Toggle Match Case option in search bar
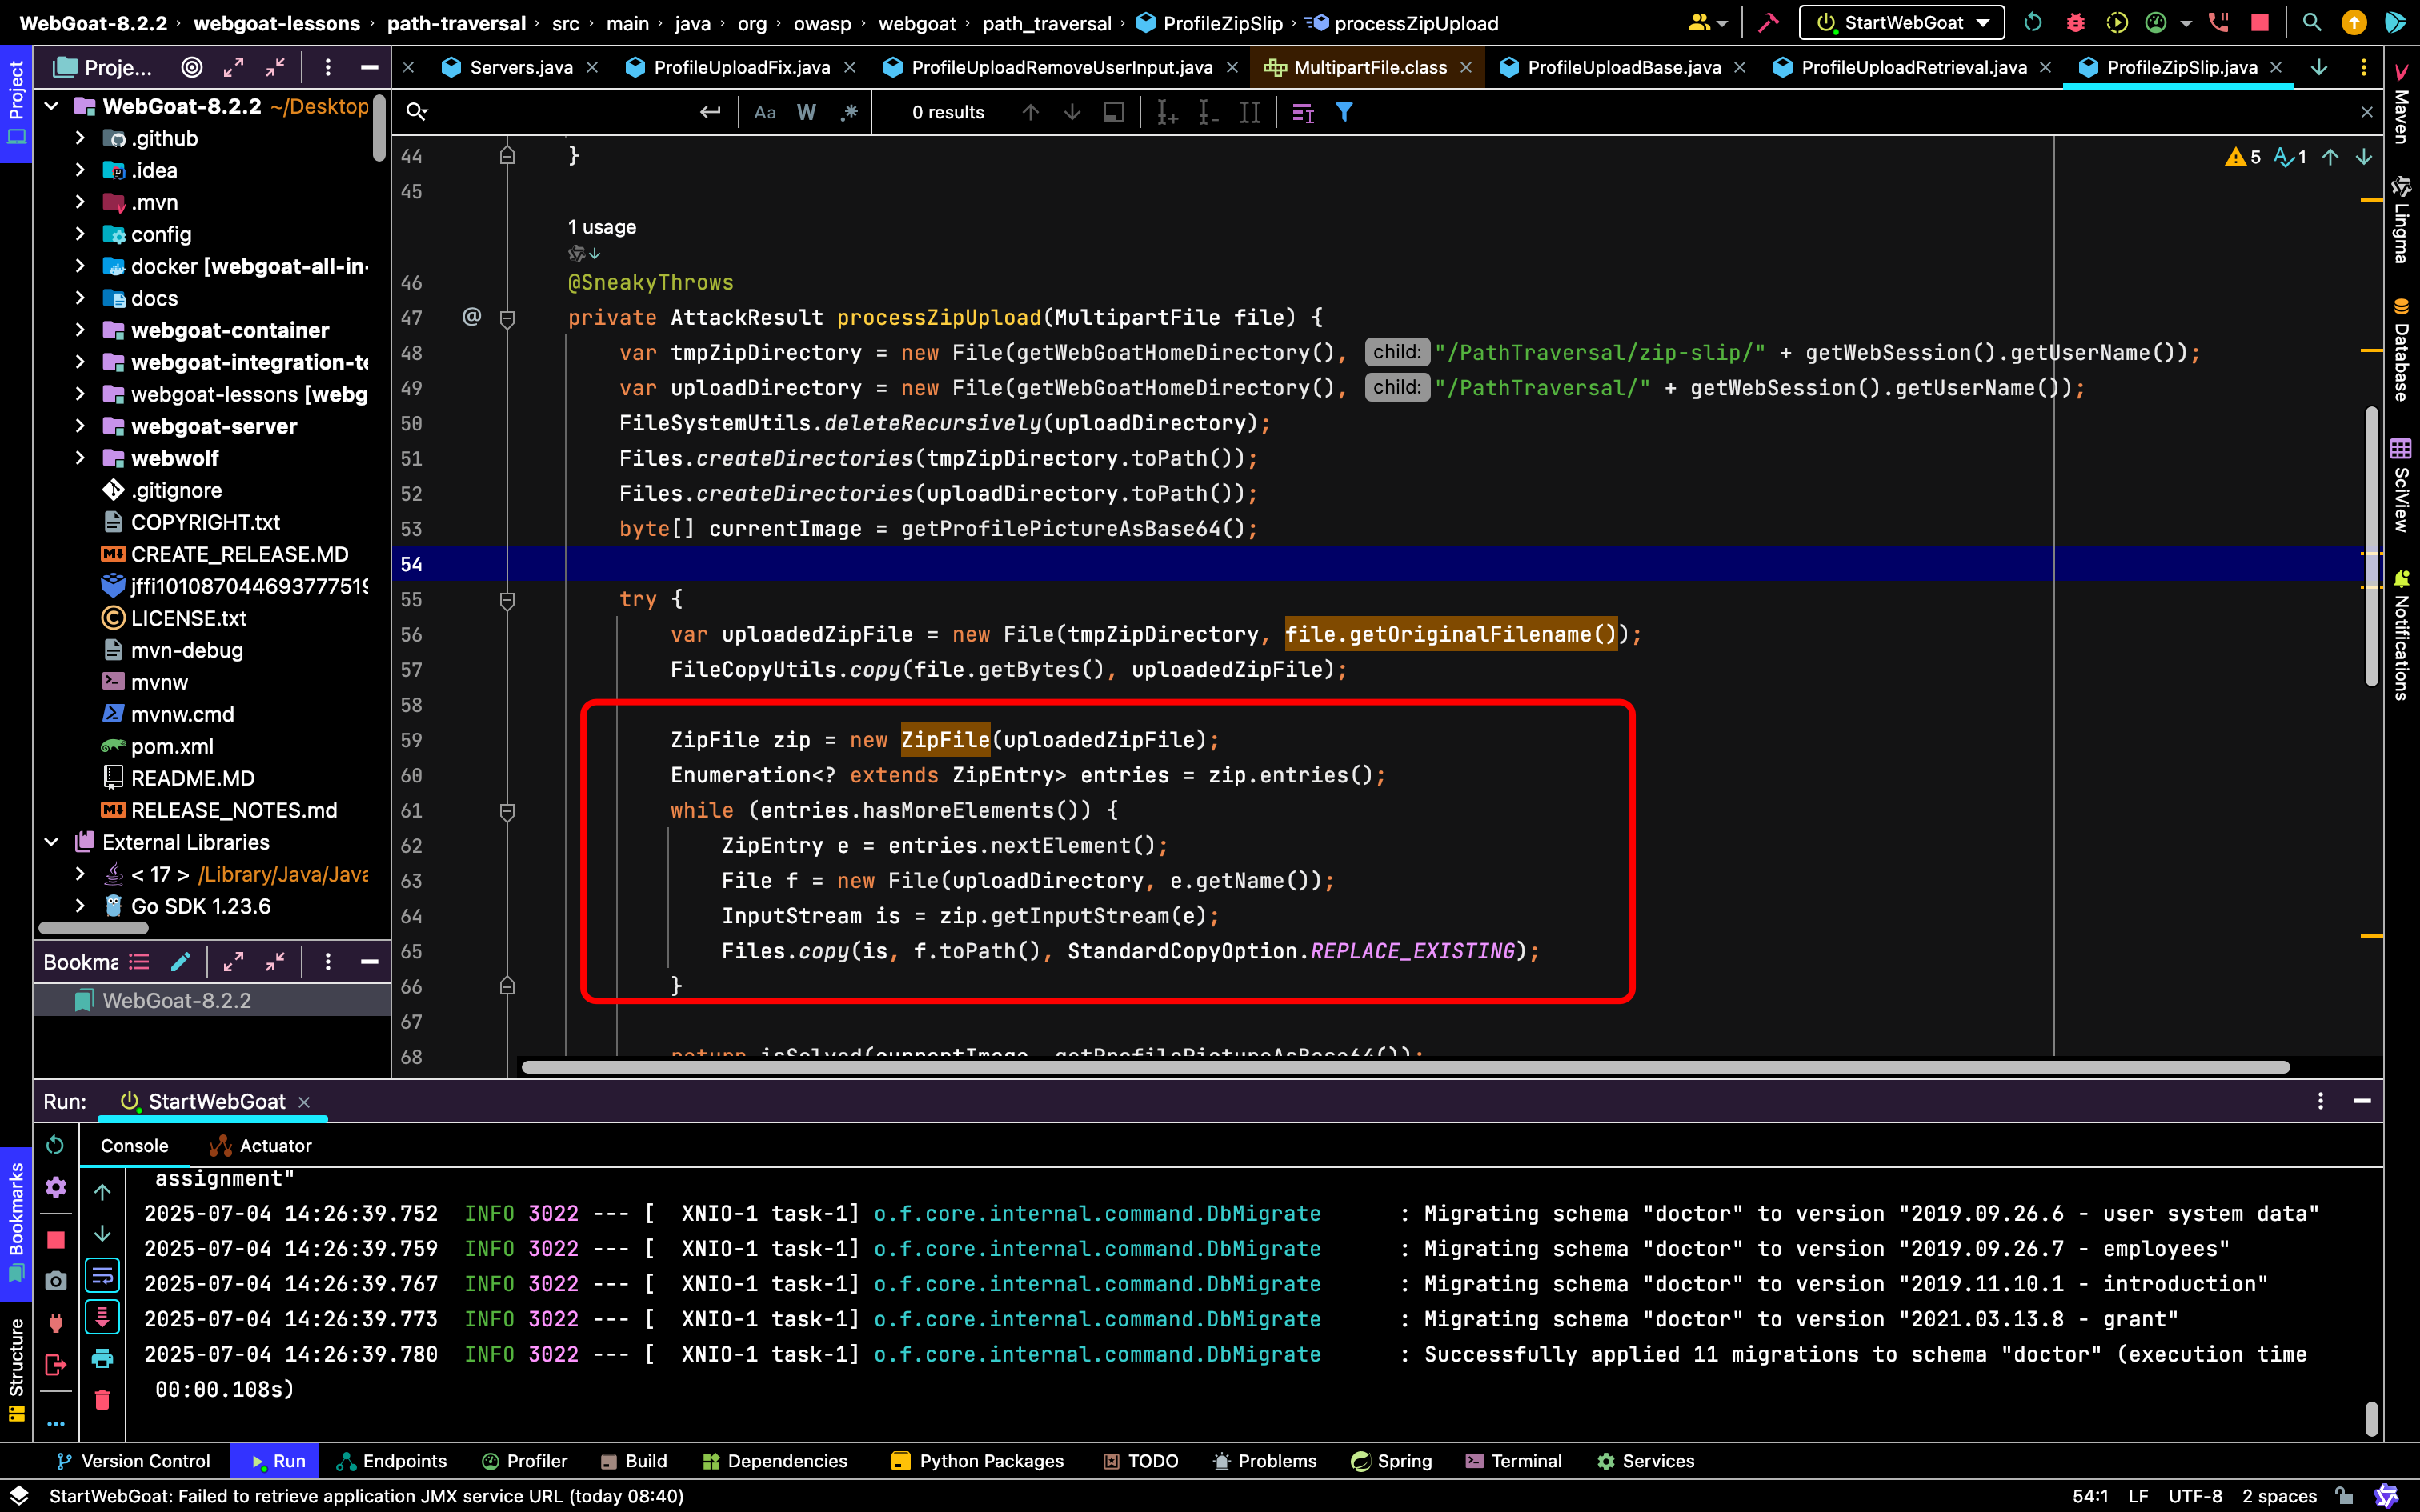Image resolution: width=2420 pixels, height=1512 pixels. pyautogui.click(x=765, y=112)
